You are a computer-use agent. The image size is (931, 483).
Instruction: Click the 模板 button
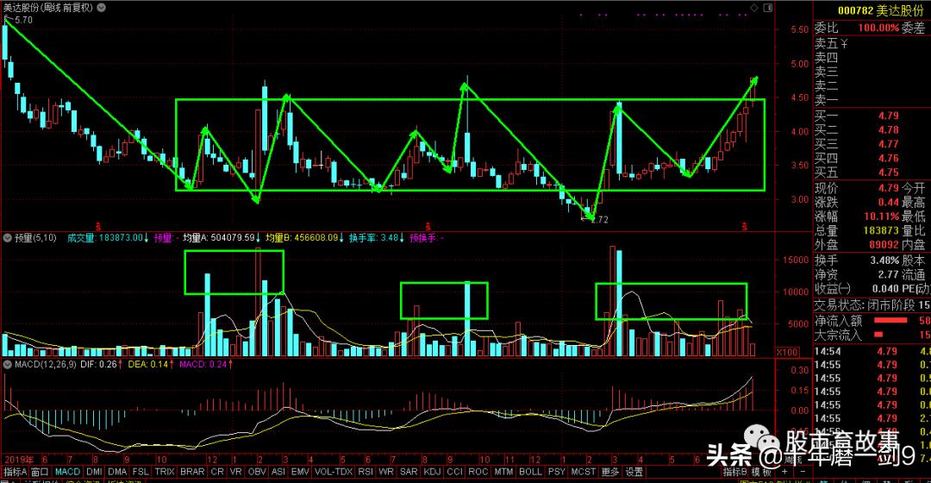click(x=762, y=472)
